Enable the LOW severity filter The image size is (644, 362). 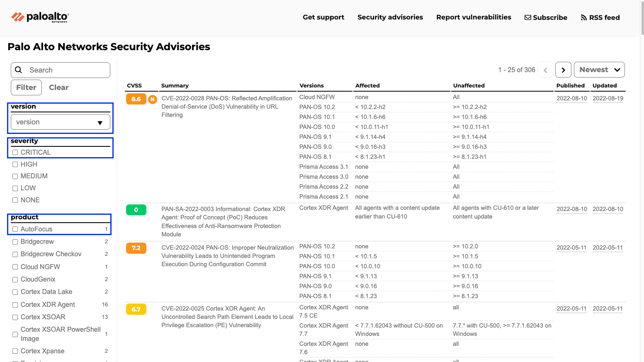[x=15, y=188]
